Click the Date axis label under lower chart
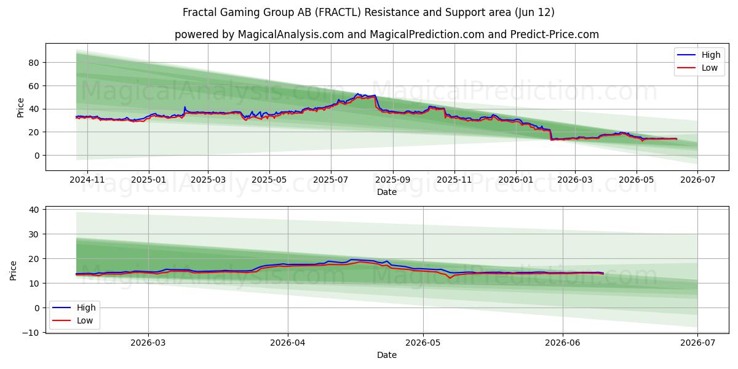738x369 pixels. point(387,355)
